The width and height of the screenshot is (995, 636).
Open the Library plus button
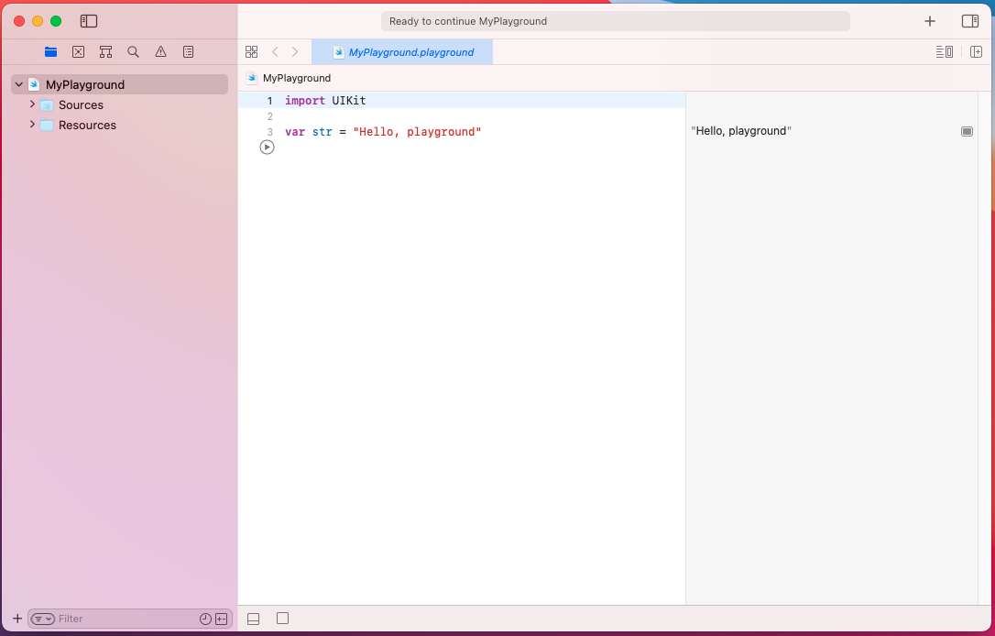(x=930, y=21)
